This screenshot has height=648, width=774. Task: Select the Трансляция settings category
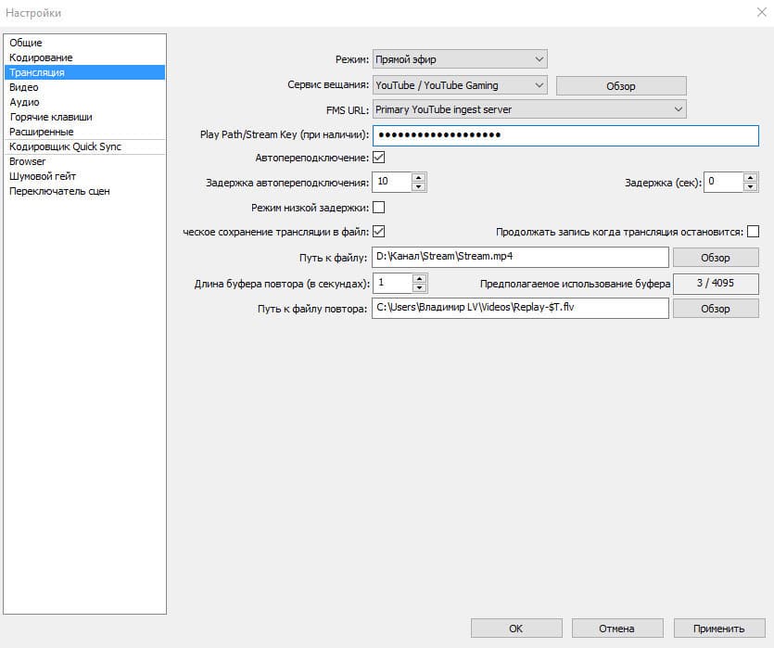pos(84,72)
